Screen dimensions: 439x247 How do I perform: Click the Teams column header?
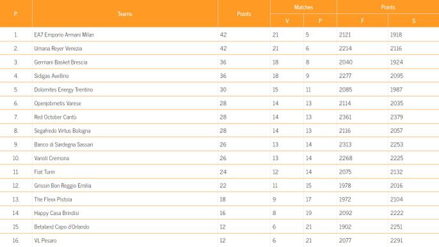125,13
